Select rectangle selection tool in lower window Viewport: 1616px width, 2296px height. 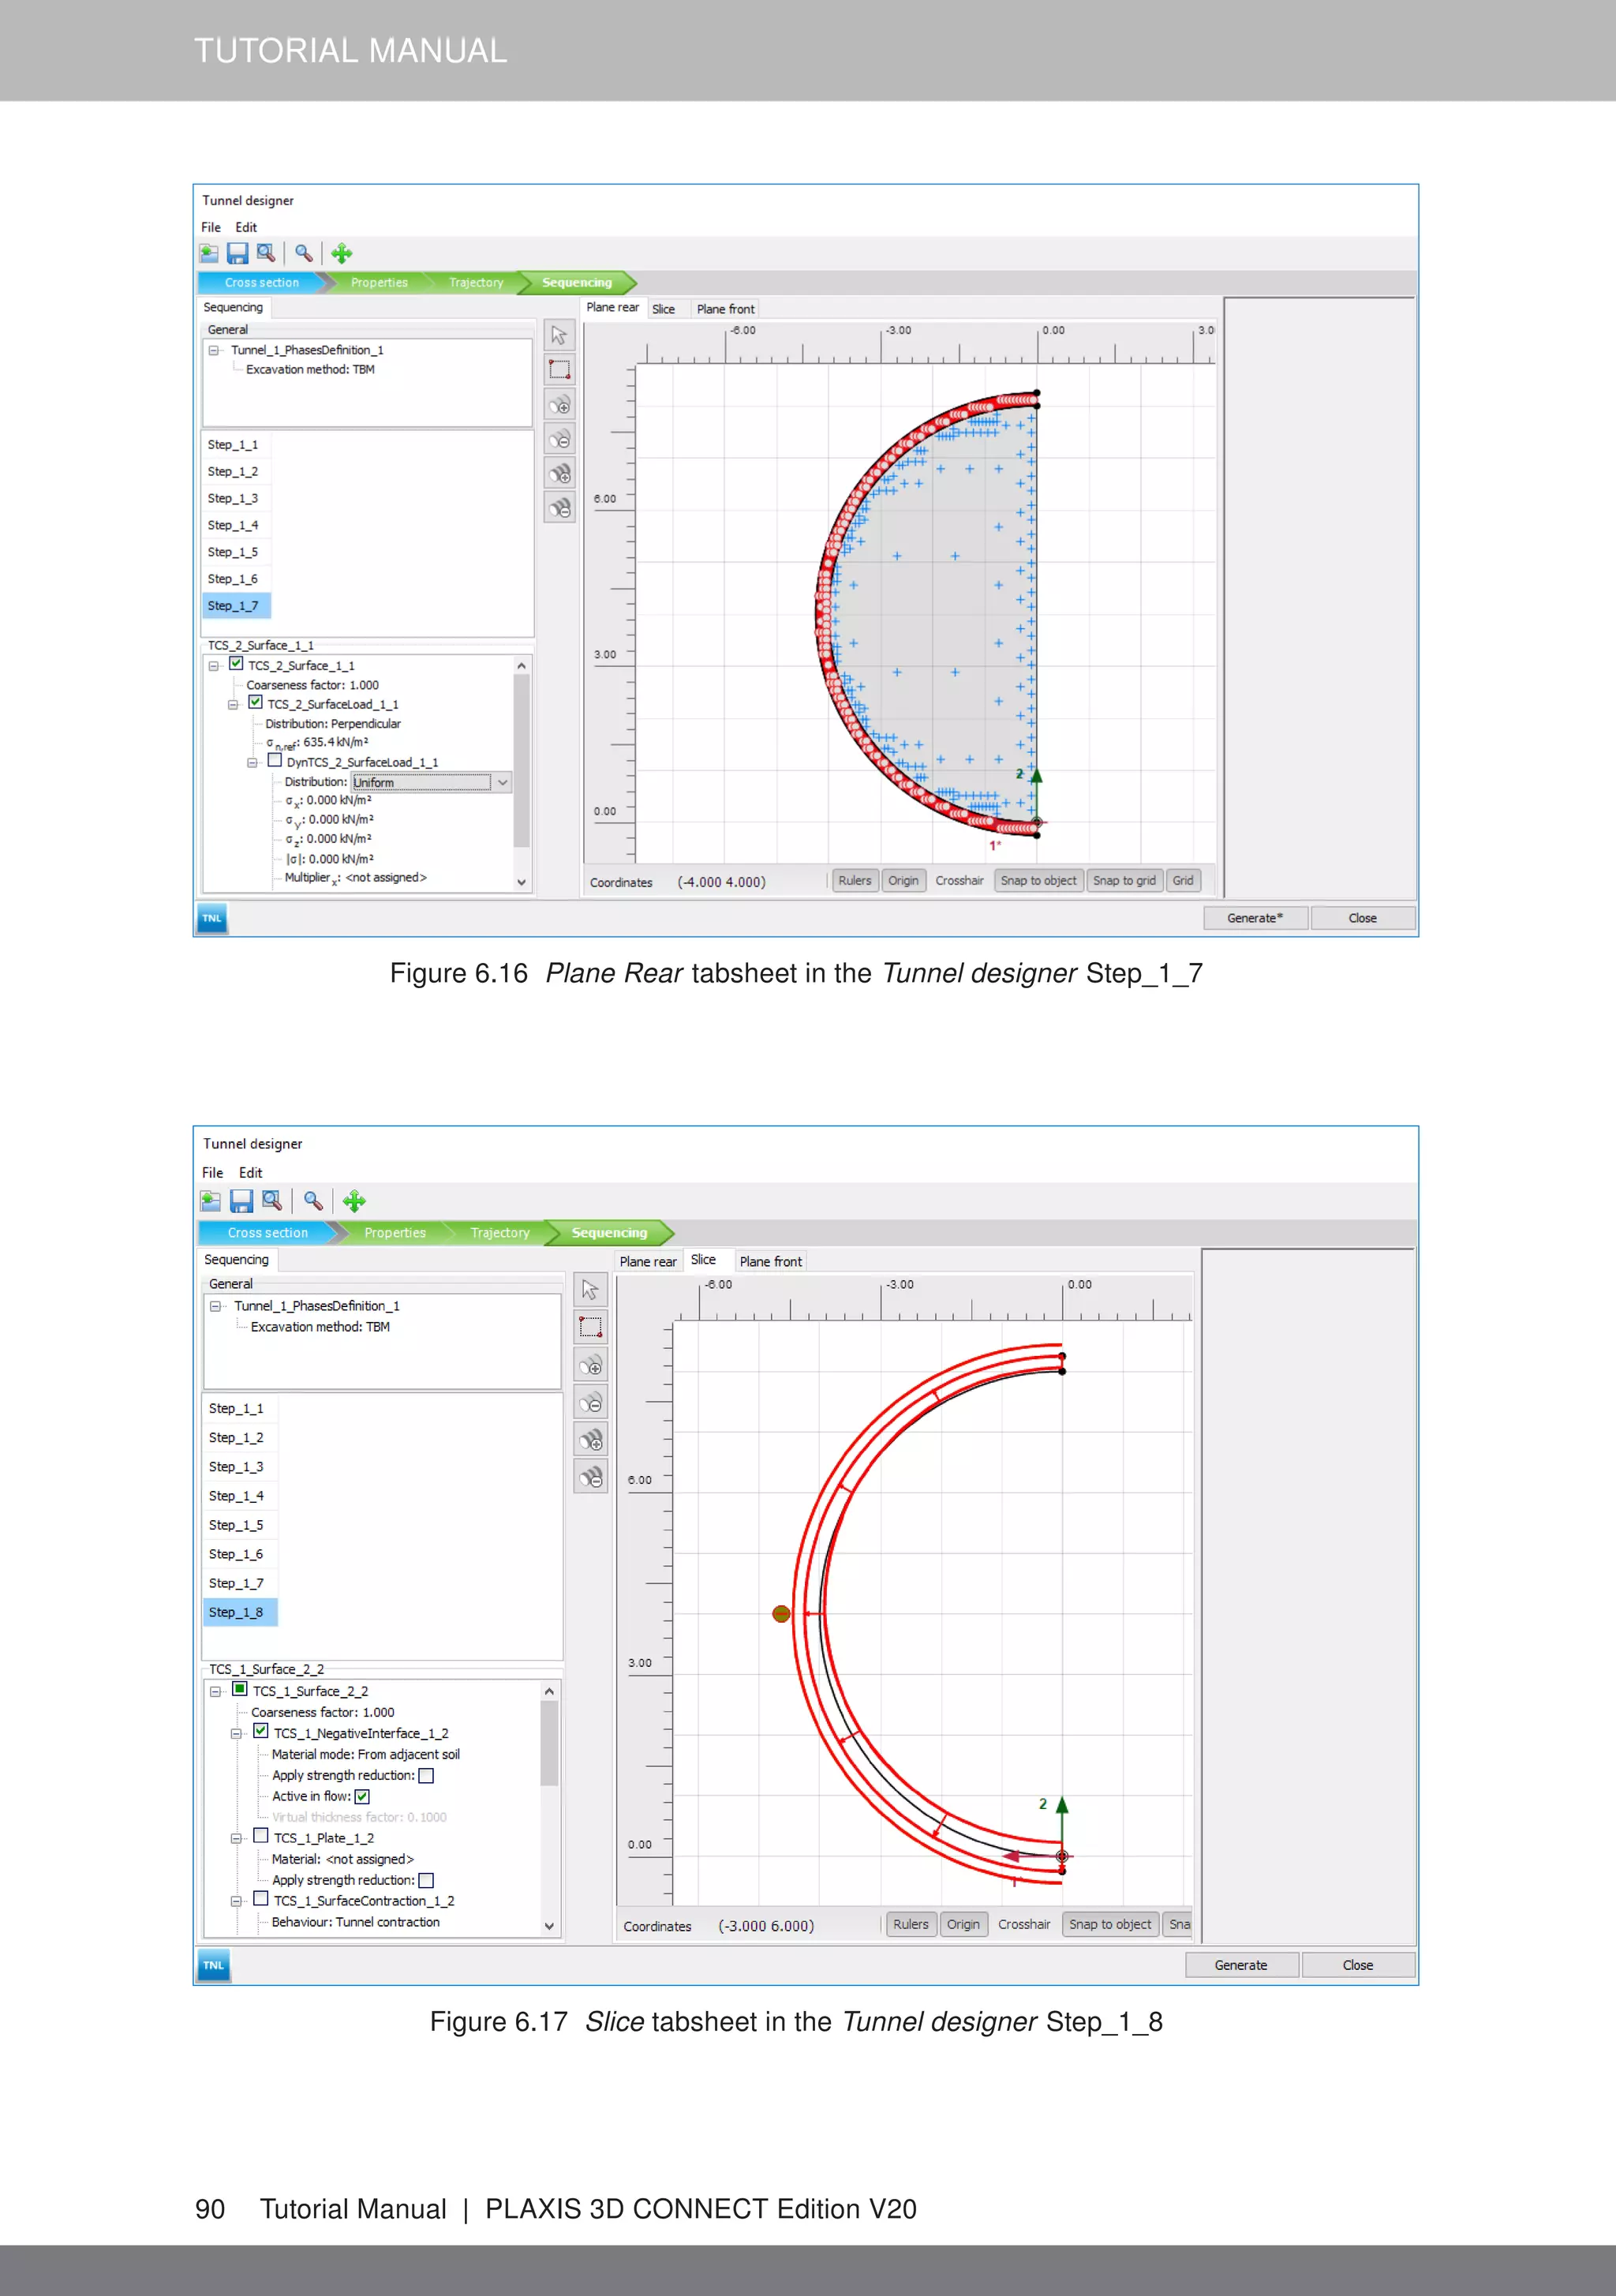coord(590,1327)
